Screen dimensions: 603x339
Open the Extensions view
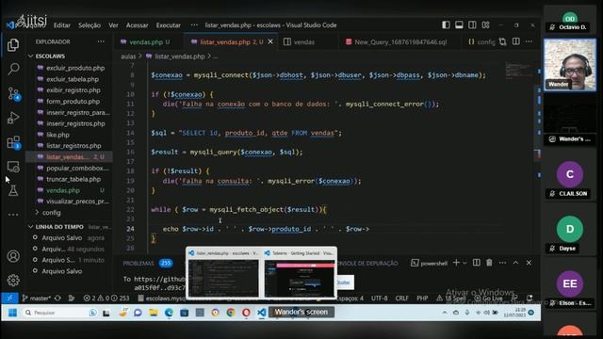14,142
